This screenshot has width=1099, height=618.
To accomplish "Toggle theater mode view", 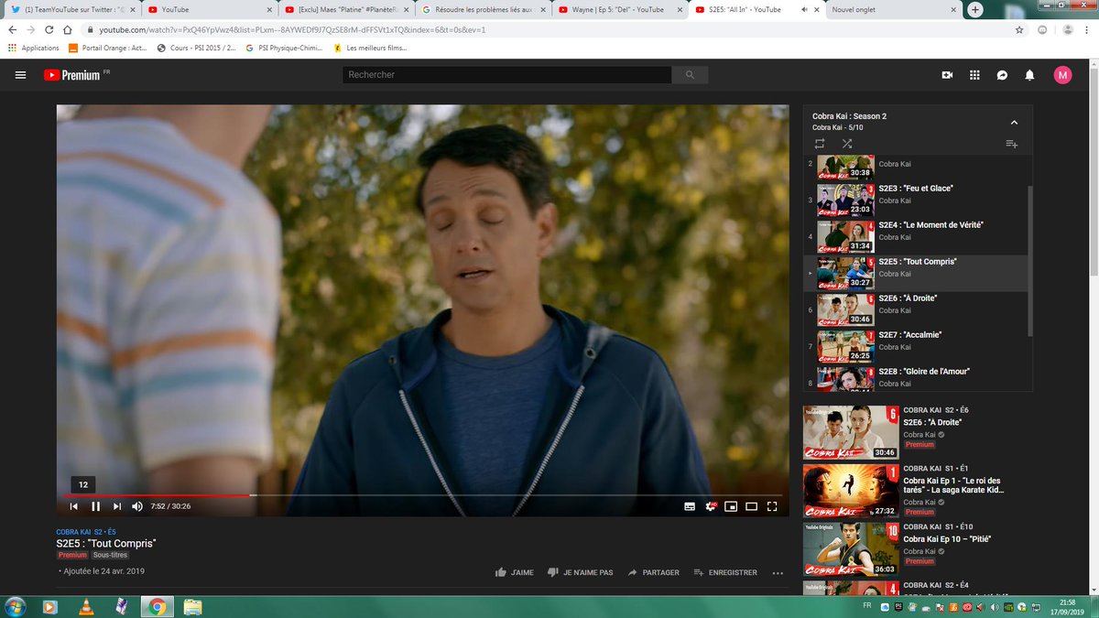I will tap(752, 506).
